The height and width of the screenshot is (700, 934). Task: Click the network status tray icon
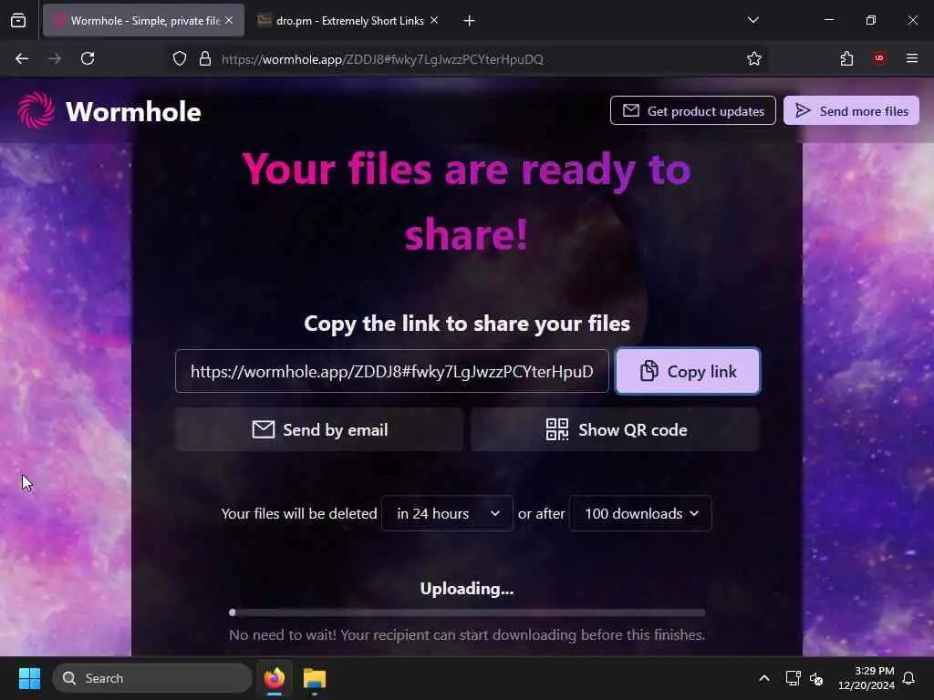[793, 678]
